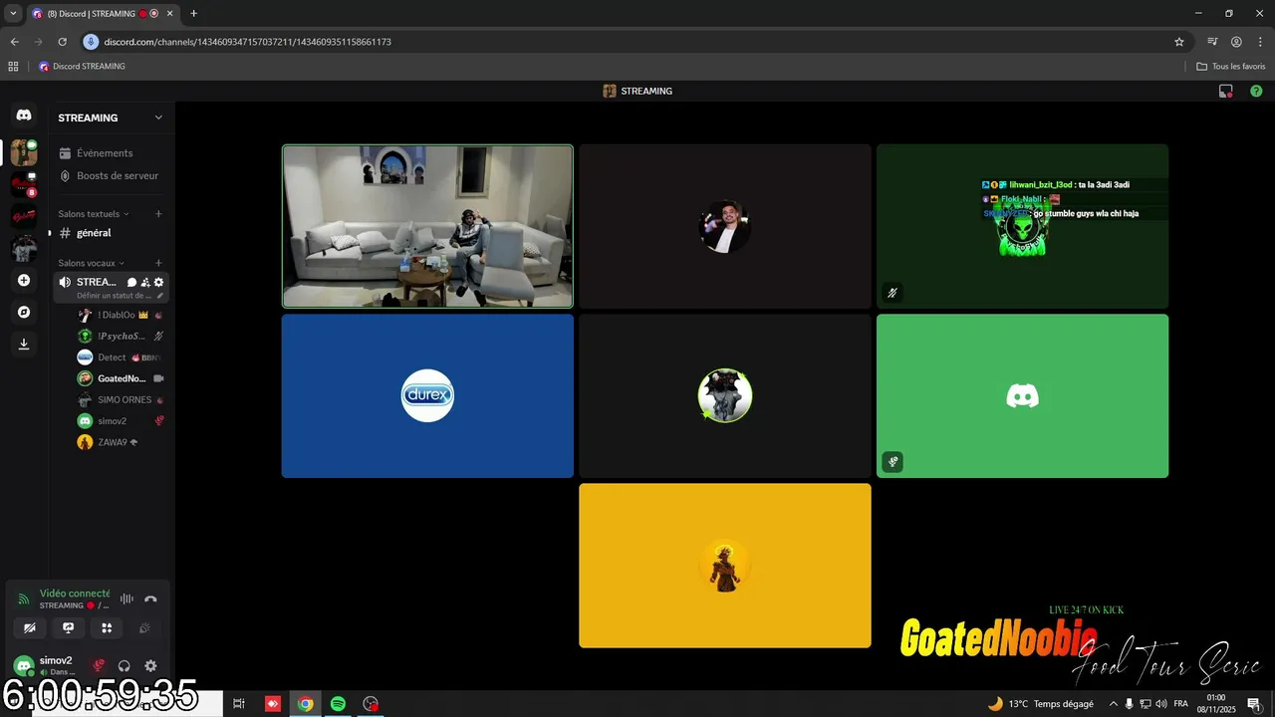Unmute microphone next to simov2

(x=98, y=666)
